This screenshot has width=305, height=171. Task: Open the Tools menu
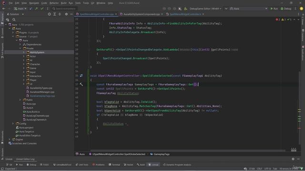pyautogui.click(x=86, y=3)
